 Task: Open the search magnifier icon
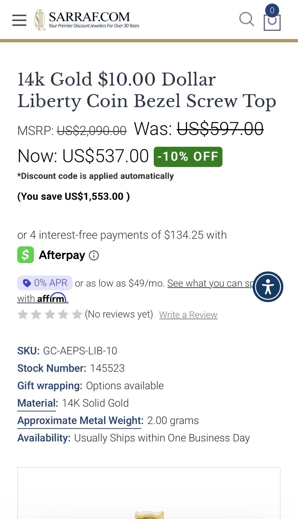pos(247,19)
